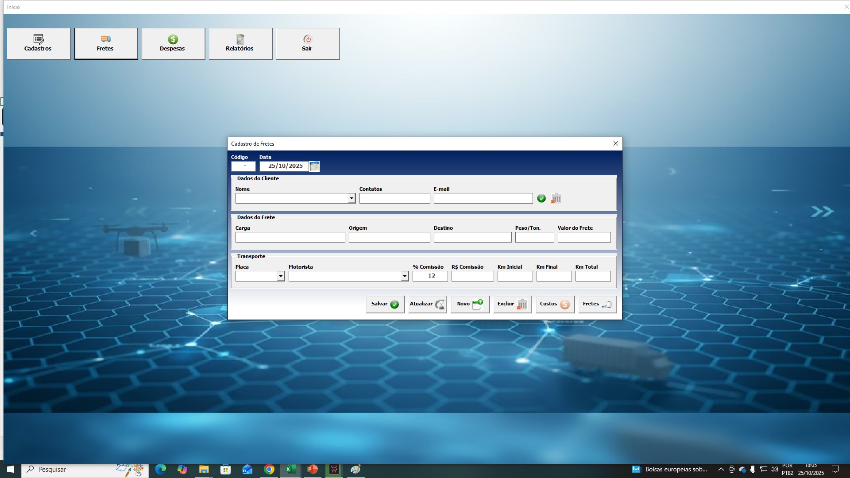Viewport: 850px width, 478px height.
Task: Click the Sair power button
Action: click(308, 43)
